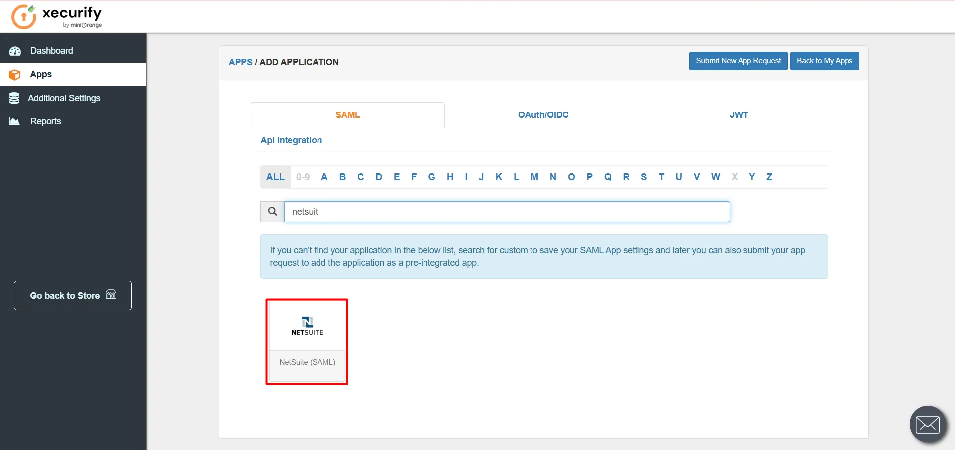Click the Apps cube icon

tap(15, 75)
